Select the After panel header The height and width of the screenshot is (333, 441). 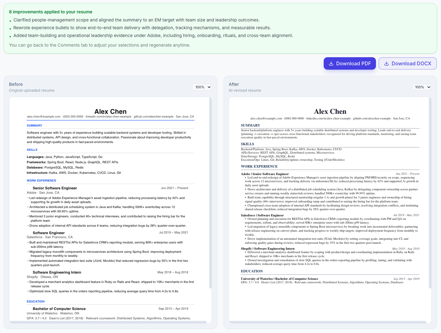[x=234, y=84]
